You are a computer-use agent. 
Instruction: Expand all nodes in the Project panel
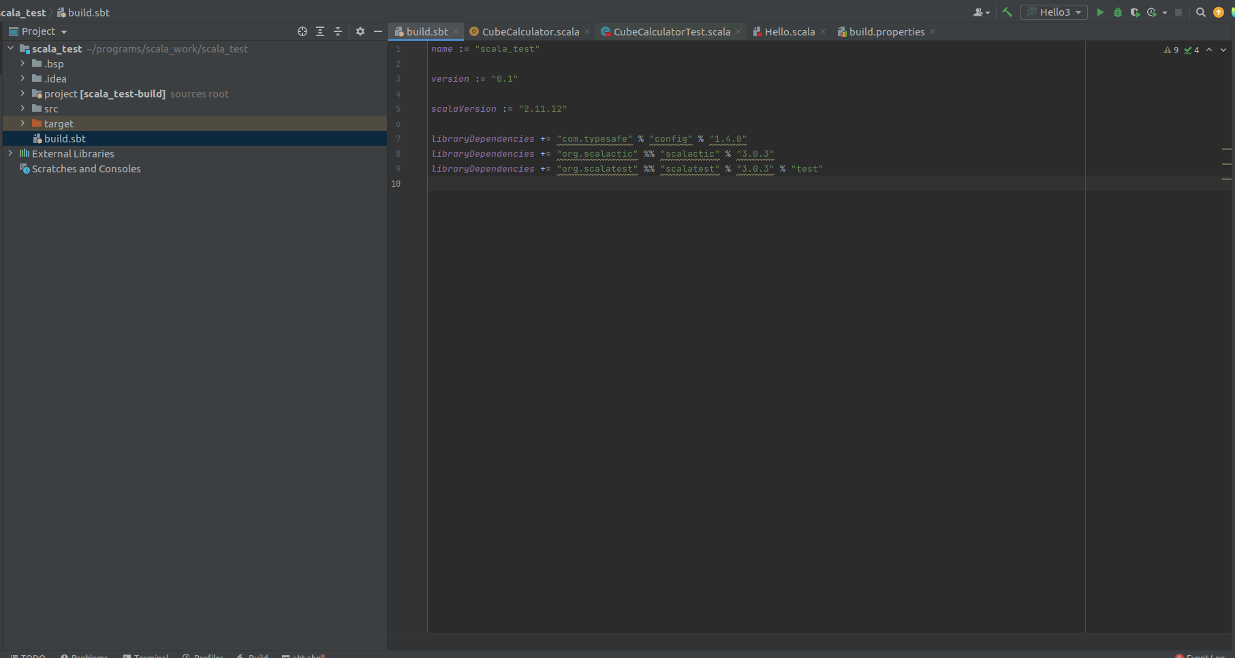(x=320, y=31)
